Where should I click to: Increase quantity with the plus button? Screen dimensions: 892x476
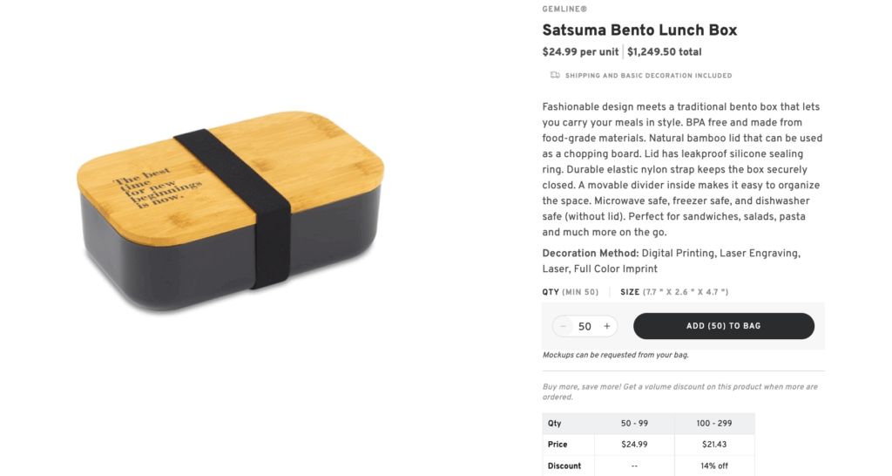click(607, 326)
